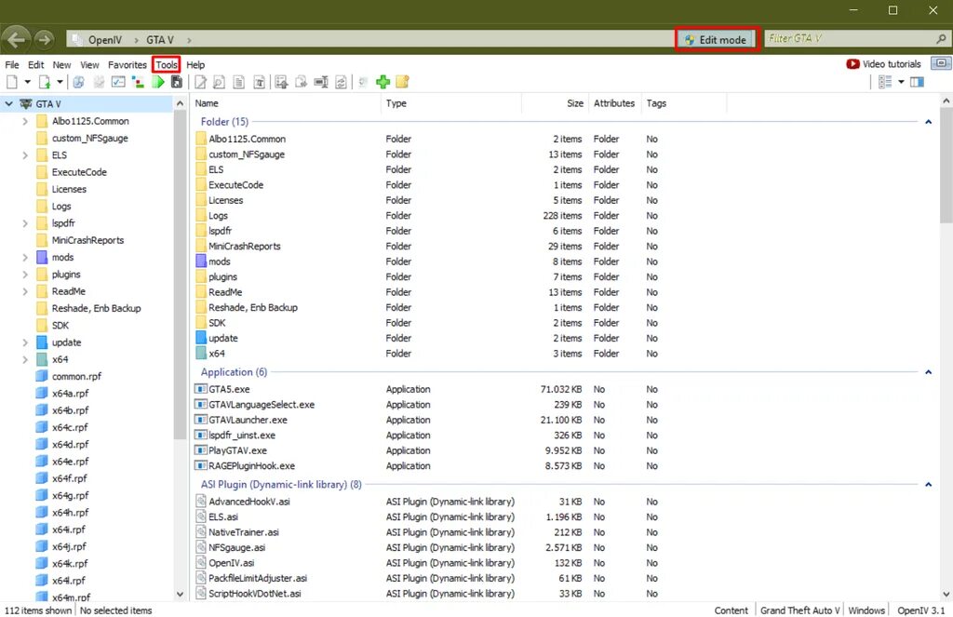Click the green plus add icon

pyautogui.click(x=383, y=82)
